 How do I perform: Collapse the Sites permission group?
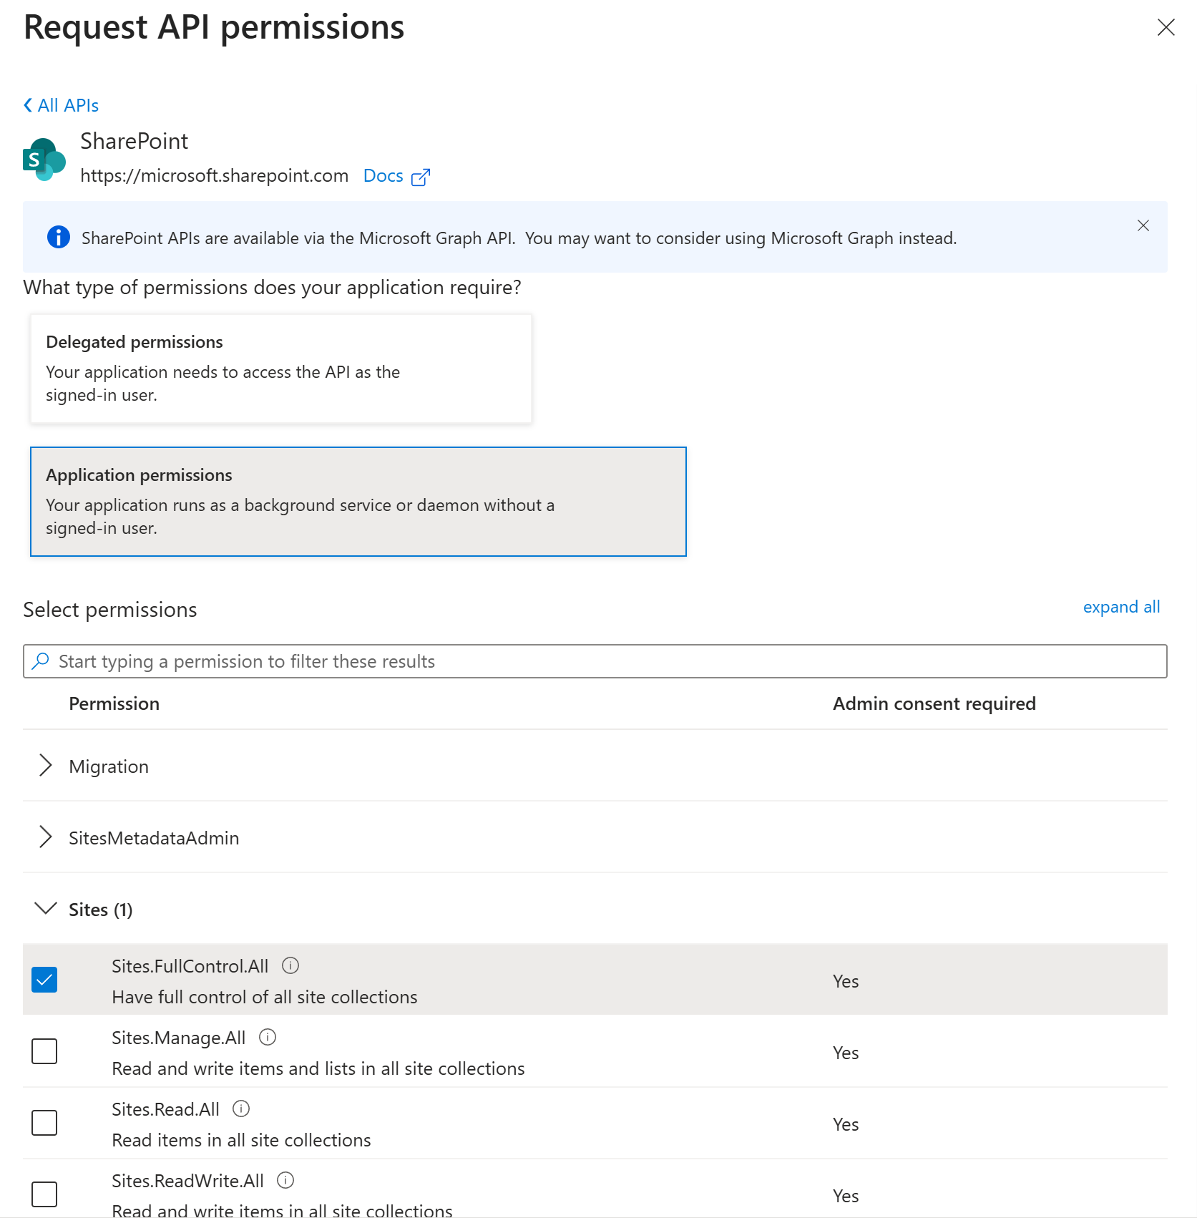[46, 909]
